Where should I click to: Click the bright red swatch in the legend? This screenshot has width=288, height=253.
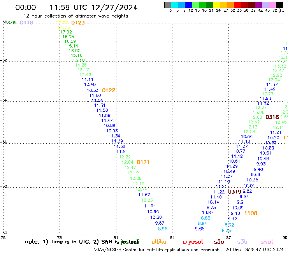pyautogui.click(x=237, y=5)
